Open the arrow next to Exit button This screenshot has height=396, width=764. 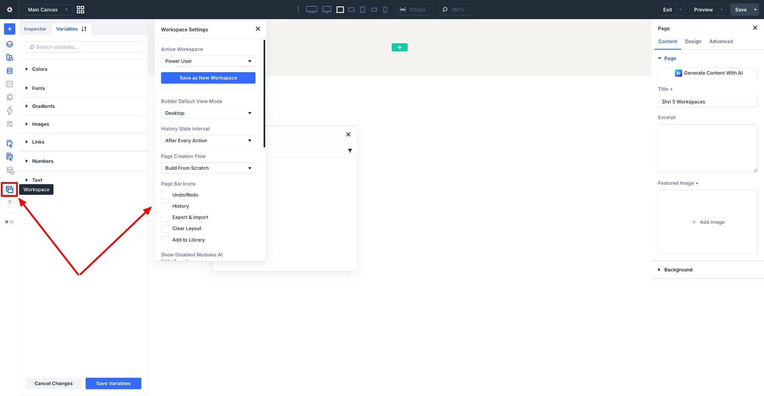pos(680,9)
